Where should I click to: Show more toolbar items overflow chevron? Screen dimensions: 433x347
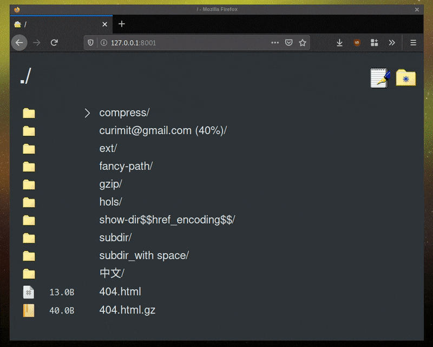click(392, 43)
